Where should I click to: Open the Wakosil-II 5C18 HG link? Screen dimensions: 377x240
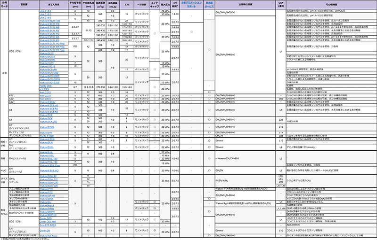49,24
